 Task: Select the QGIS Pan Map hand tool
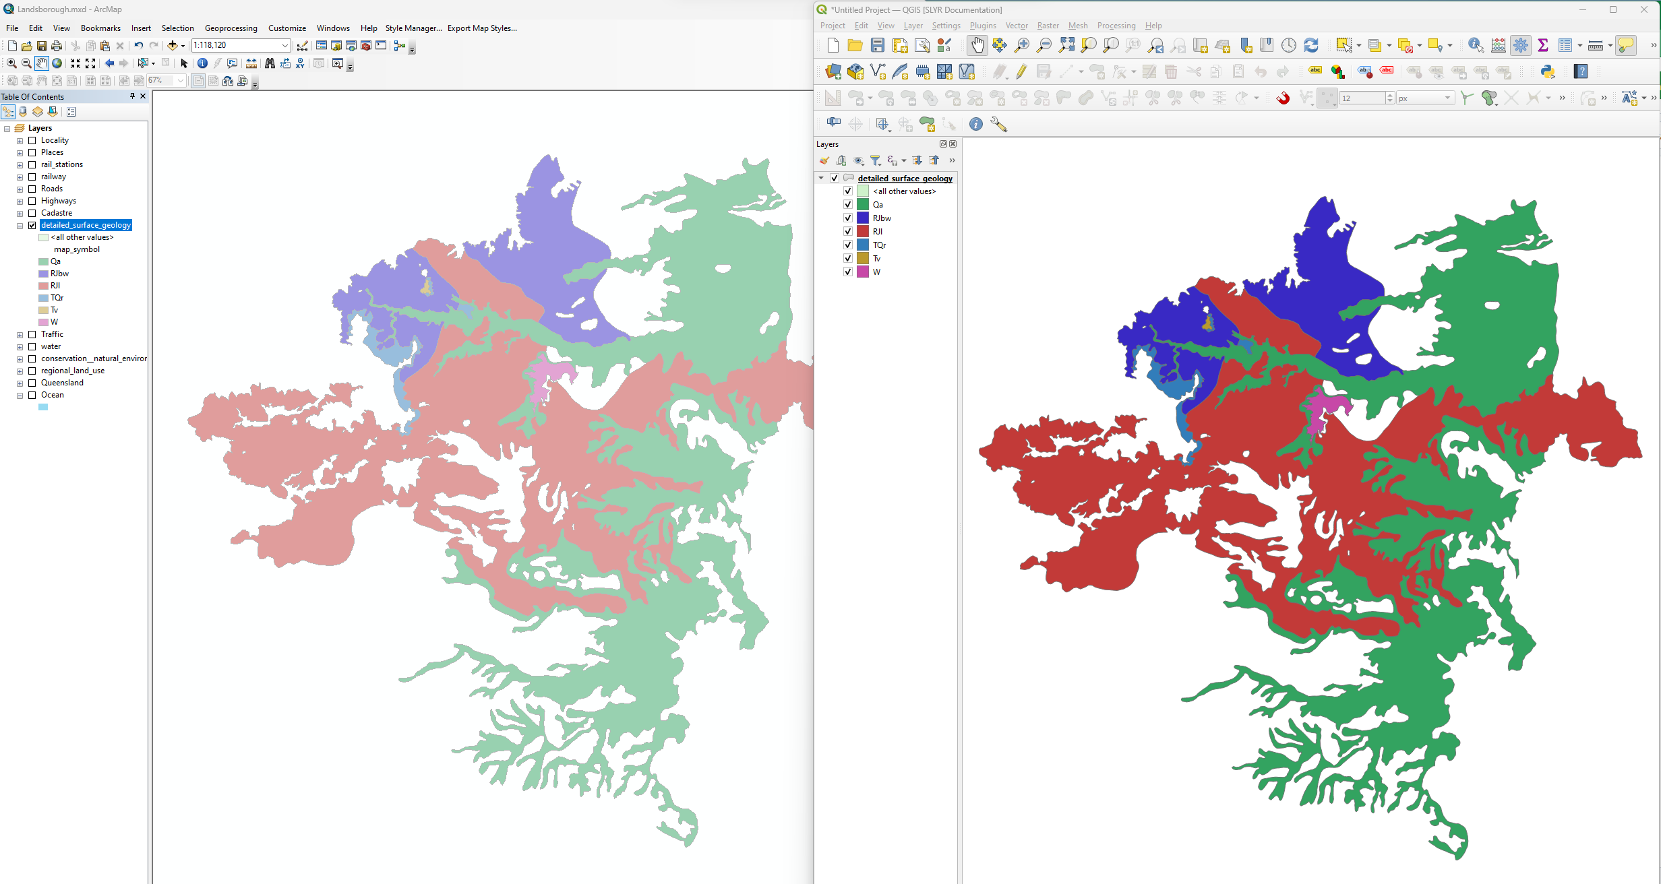[x=977, y=45]
